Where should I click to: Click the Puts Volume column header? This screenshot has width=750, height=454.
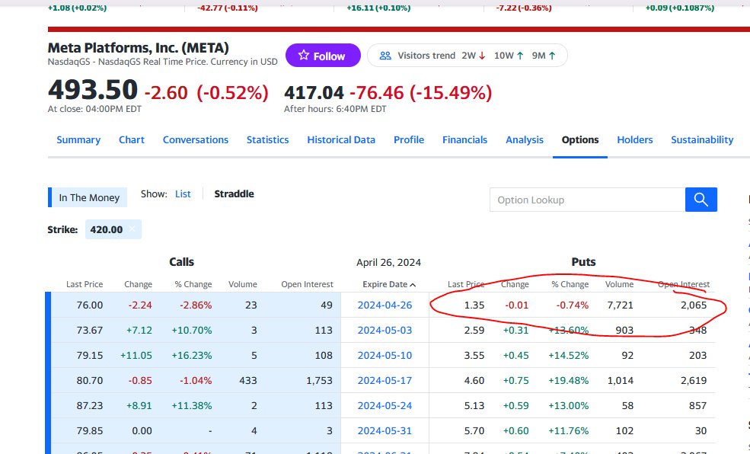pyautogui.click(x=620, y=284)
